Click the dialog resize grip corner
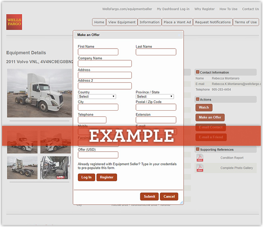The height and width of the screenshot is (227, 263). (181, 202)
